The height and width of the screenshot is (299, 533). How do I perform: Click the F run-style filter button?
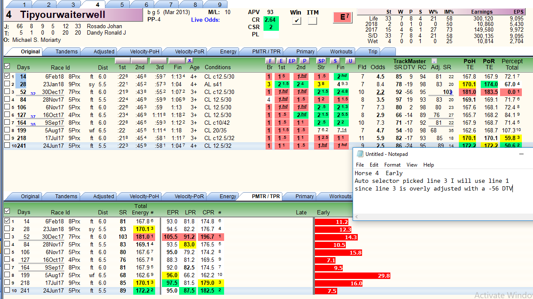[x=270, y=61]
